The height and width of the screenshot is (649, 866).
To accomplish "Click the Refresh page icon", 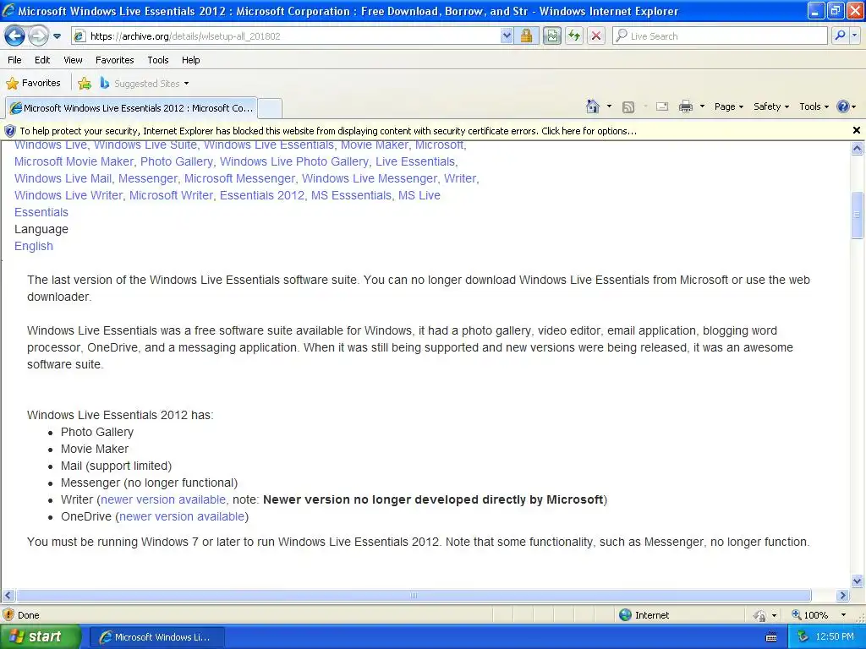I will [574, 36].
